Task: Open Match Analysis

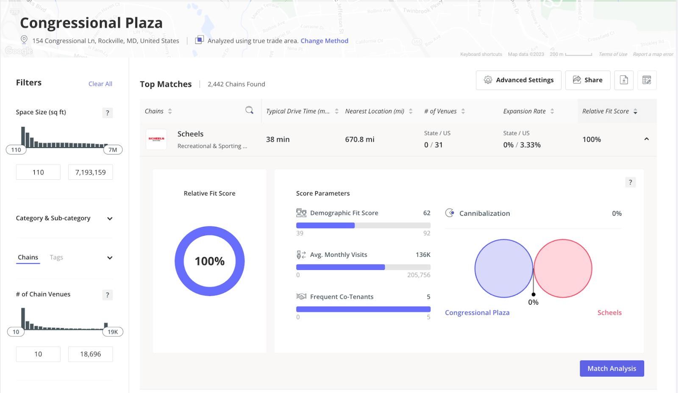Action: 611,368
